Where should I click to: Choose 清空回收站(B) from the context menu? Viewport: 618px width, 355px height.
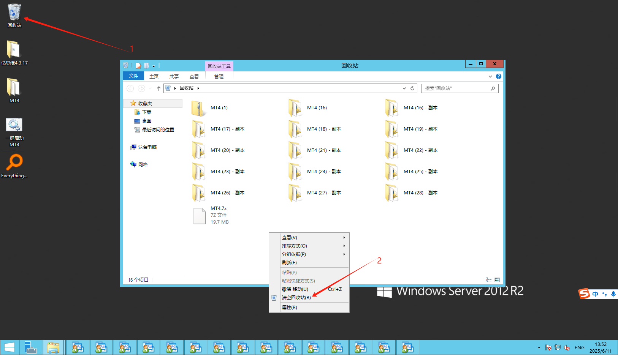click(x=296, y=298)
